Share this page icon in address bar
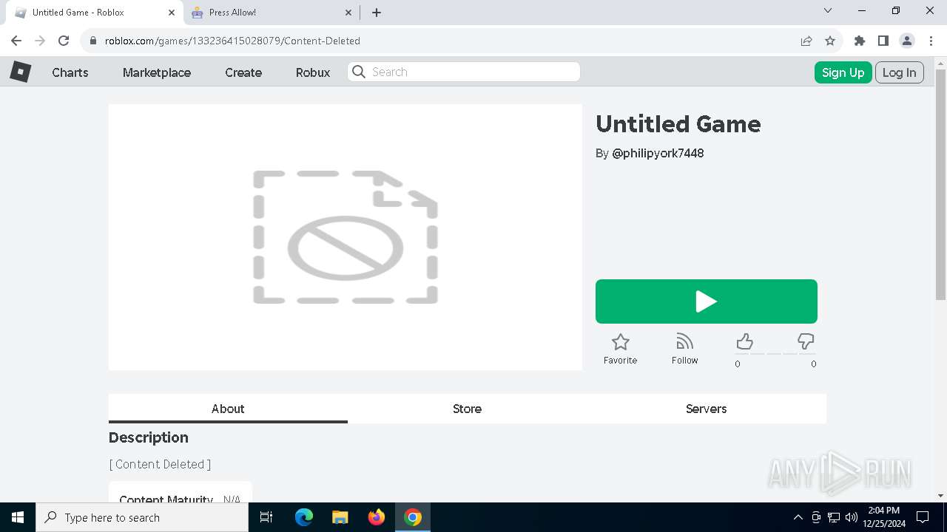 coord(806,41)
